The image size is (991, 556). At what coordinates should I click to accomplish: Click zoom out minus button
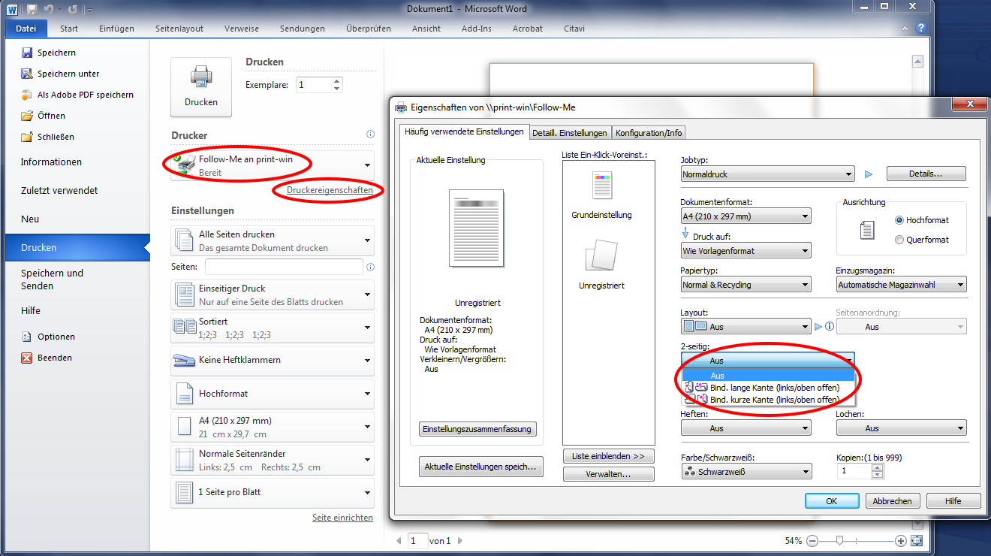point(813,541)
